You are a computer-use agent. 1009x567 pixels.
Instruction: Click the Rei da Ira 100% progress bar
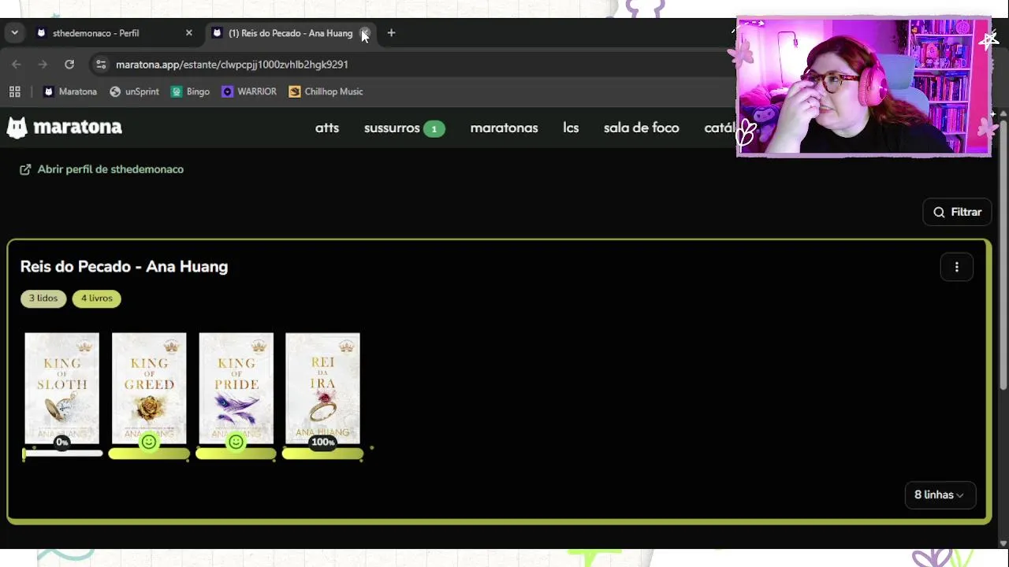323,454
